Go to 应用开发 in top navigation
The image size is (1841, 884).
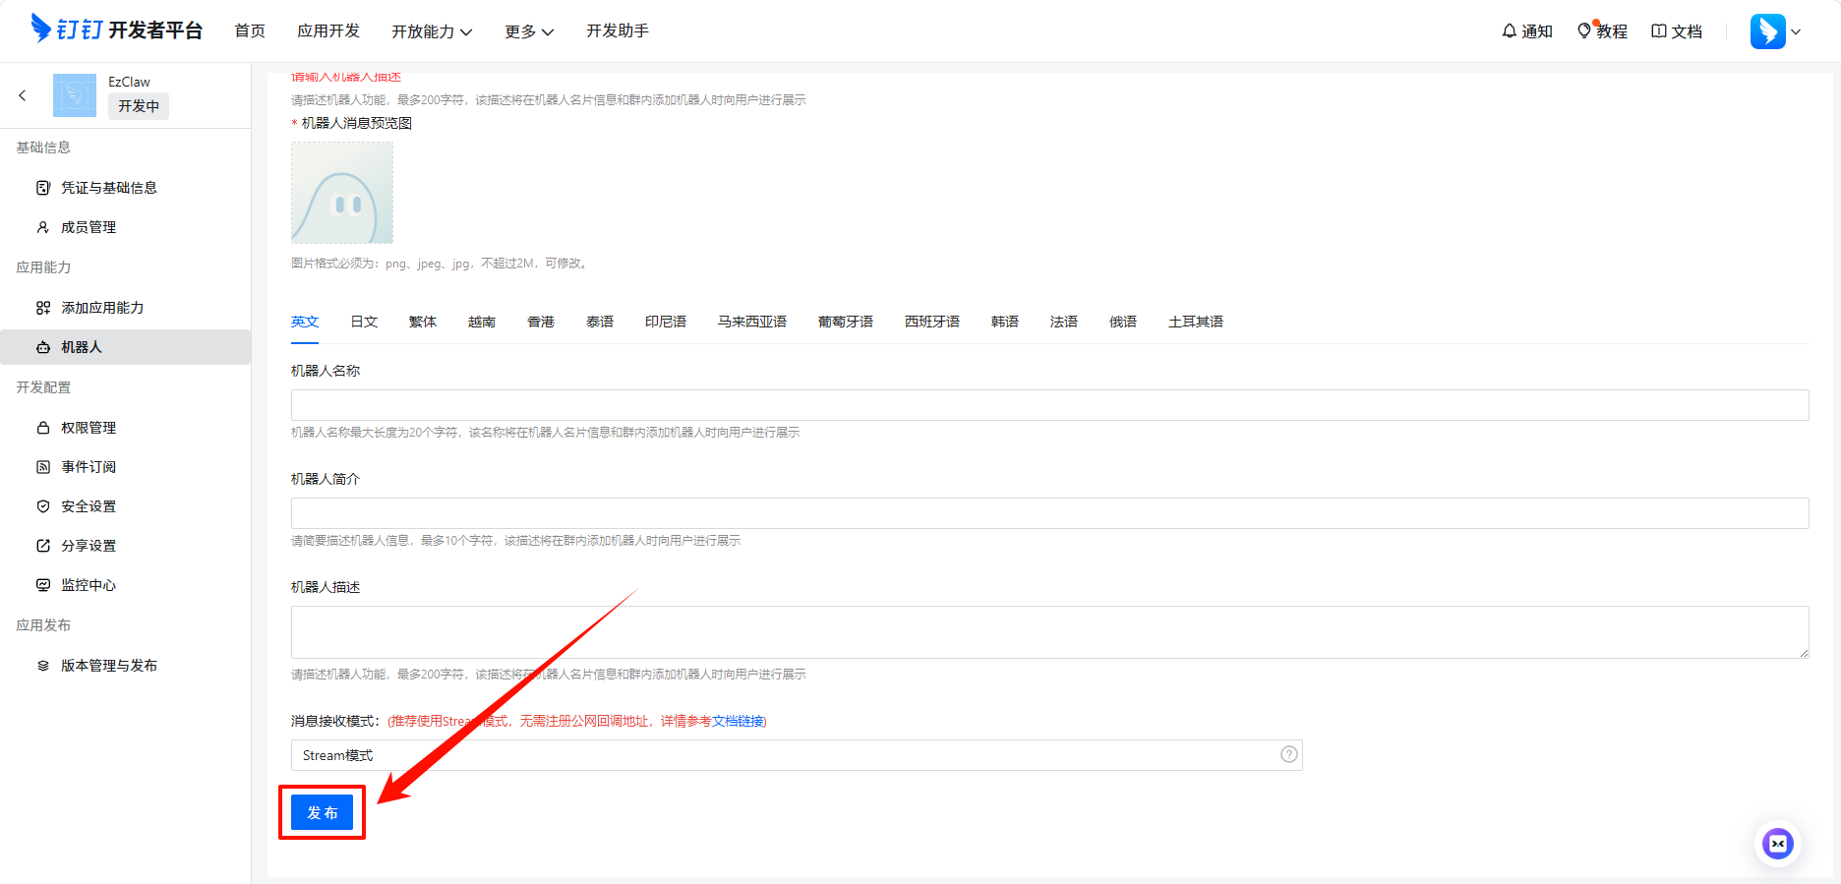coord(328,31)
